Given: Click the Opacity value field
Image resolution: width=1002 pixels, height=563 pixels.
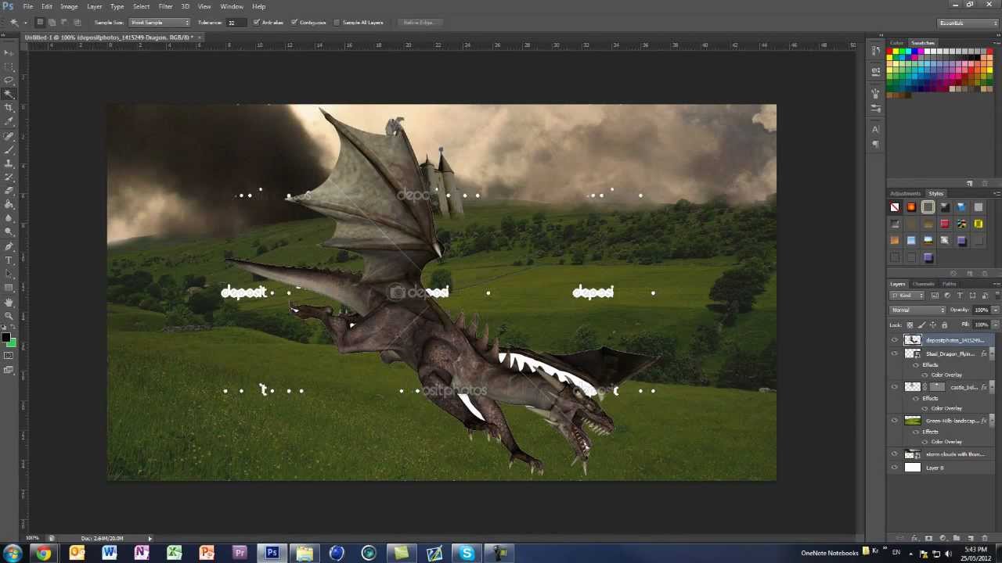Looking at the screenshot, I should (x=981, y=310).
